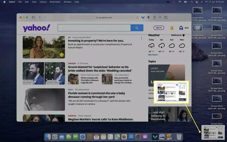Click the Yahoo logo
Image resolution: width=227 pixels, height=142 pixels.
point(36,28)
